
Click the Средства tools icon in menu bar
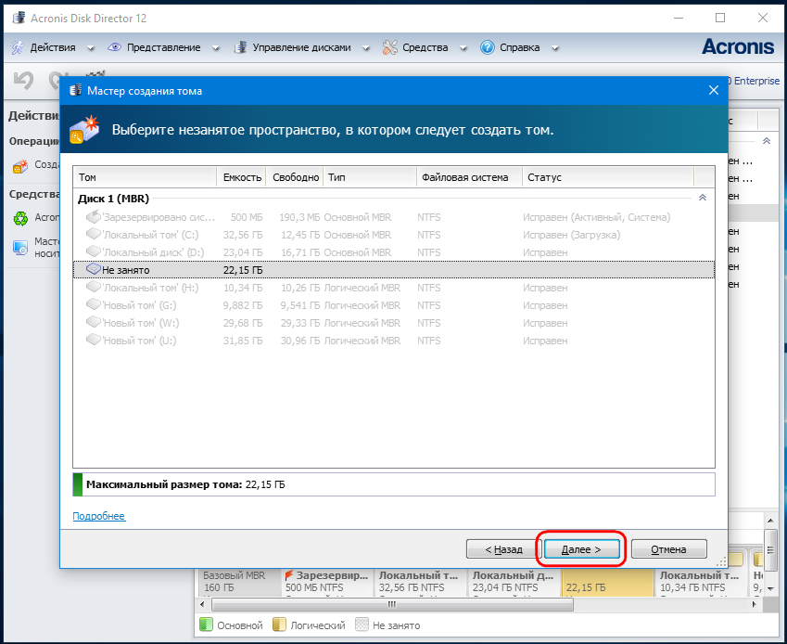pyautogui.click(x=390, y=47)
